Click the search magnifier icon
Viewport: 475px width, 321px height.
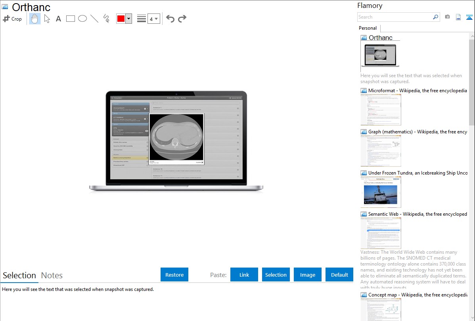436,17
